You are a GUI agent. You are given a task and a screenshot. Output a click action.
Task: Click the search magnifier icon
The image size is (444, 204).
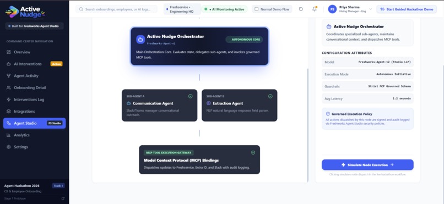pyautogui.click(x=81, y=9)
